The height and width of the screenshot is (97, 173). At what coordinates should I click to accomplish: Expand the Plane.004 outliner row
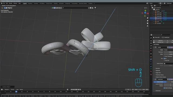[154, 18]
